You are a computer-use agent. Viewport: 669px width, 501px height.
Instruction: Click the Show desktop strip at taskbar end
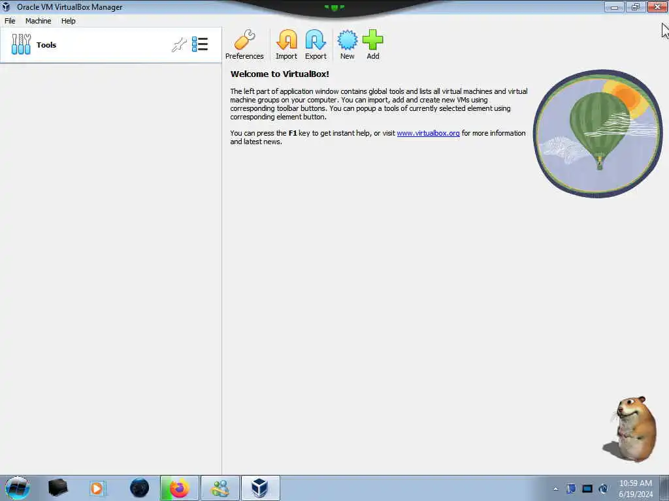pyautogui.click(x=664, y=488)
